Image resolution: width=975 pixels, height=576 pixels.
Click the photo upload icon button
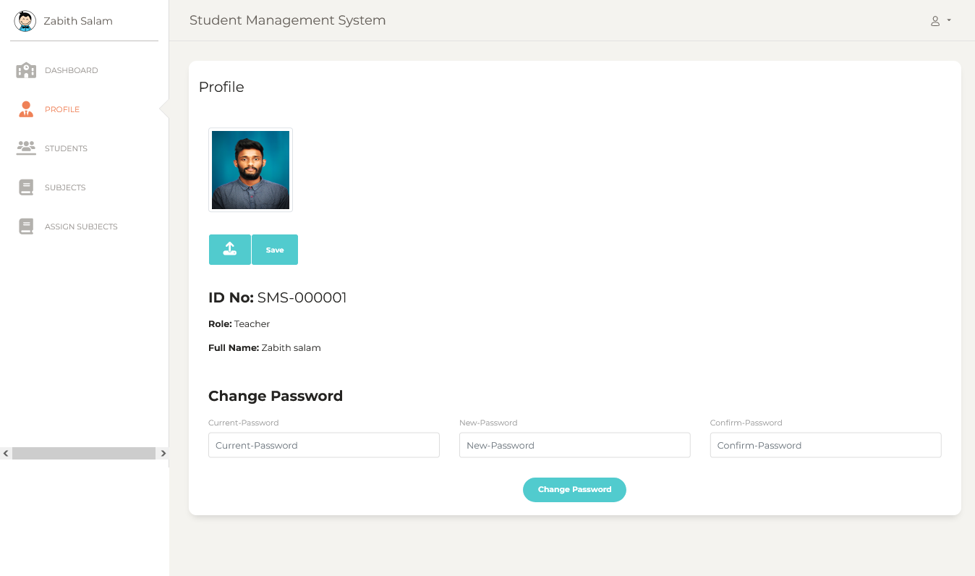coord(230,249)
